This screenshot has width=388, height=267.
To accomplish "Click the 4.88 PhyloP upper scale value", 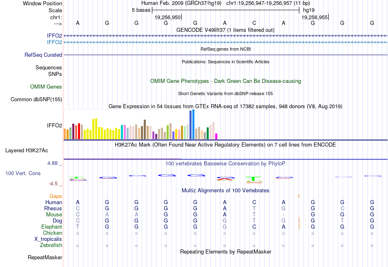I will click(52, 163).
